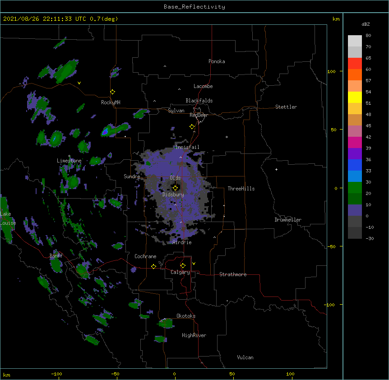Click the white plus marker west of Drumheller
This screenshot has height=380, width=389.
[276, 169]
